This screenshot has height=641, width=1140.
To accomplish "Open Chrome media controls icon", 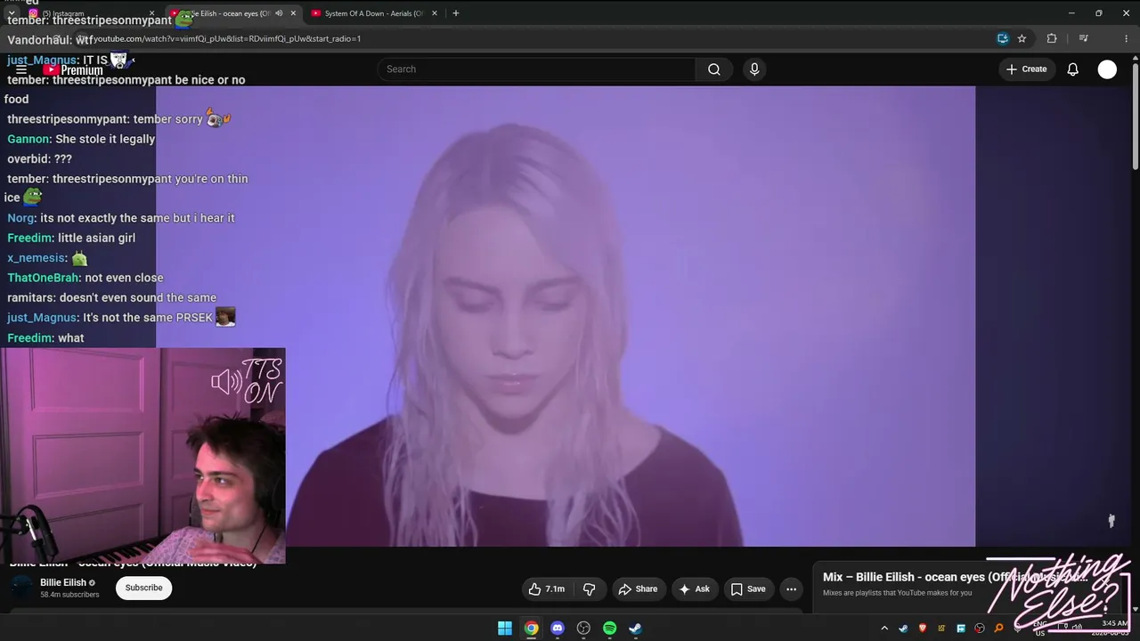I will tap(1083, 38).
